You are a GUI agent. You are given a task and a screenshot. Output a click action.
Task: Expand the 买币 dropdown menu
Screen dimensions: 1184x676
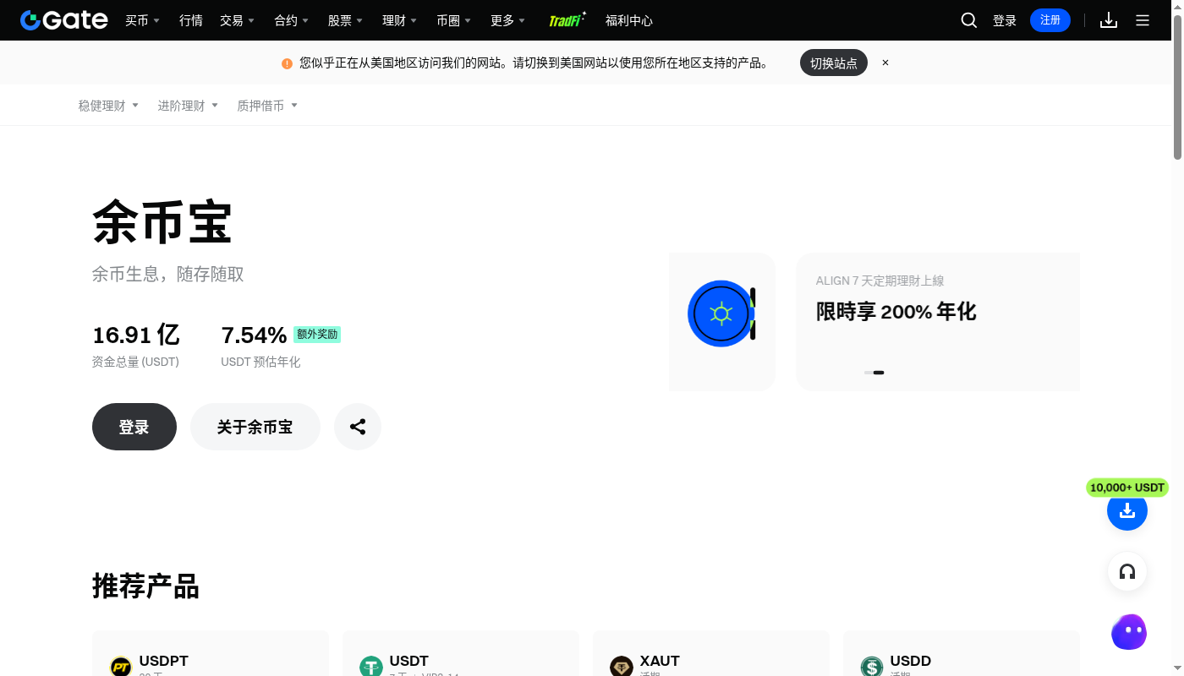click(x=142, y=20)
